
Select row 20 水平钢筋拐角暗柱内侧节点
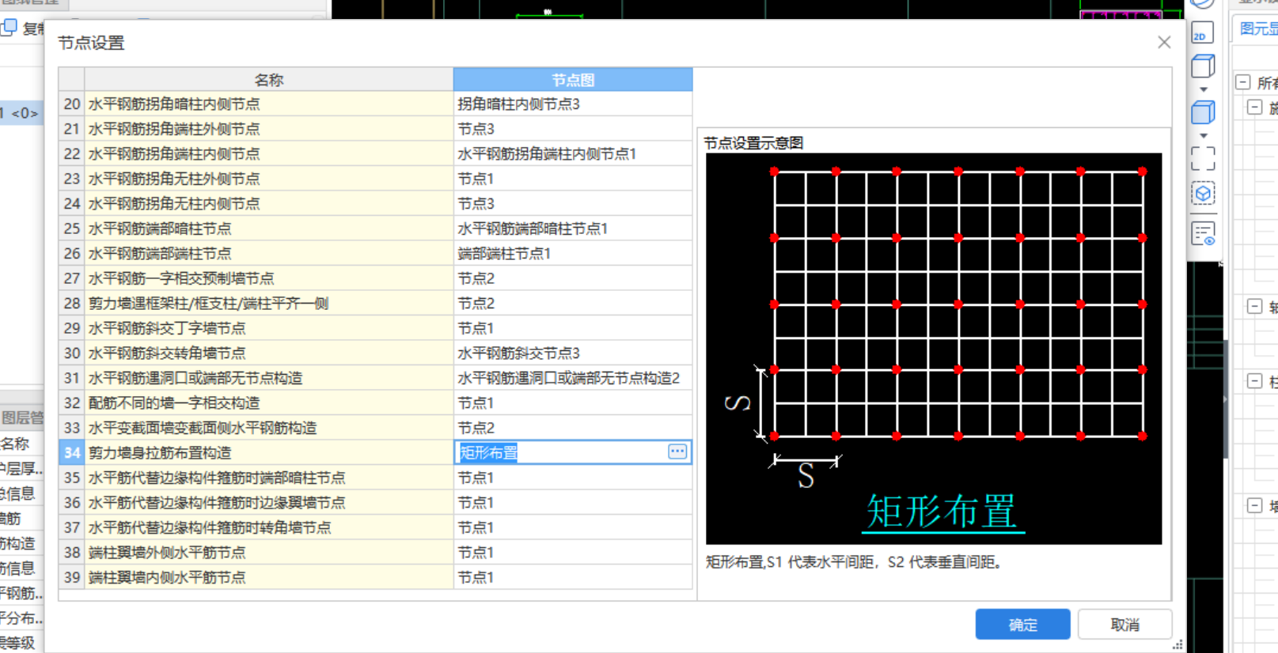[269, 104]
